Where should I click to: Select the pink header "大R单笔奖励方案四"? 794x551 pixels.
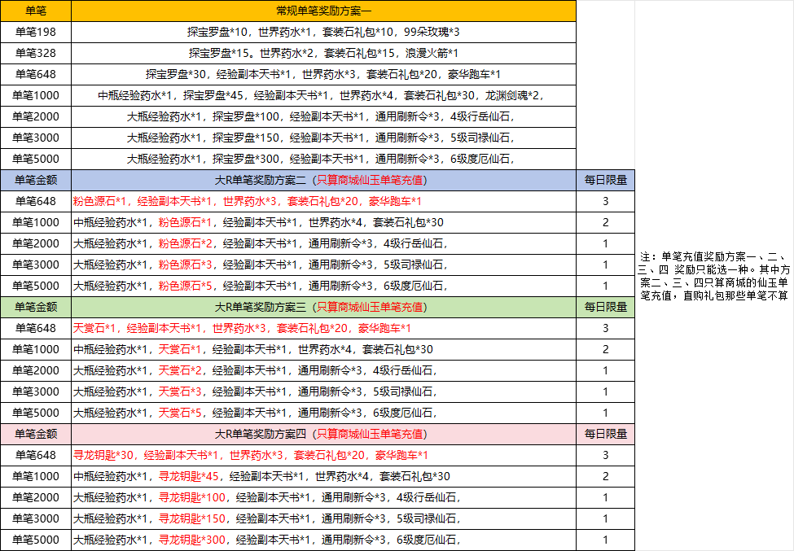323,434
